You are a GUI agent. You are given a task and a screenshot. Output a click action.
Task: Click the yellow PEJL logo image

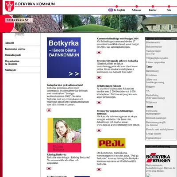[x=112, y=143]
